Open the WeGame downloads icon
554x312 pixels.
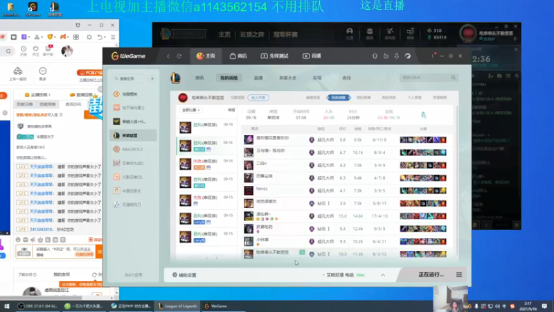pos(396,56)
